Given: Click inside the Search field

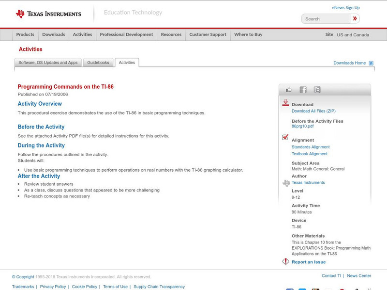Looking at the screenshot, I should pos(324,18).
